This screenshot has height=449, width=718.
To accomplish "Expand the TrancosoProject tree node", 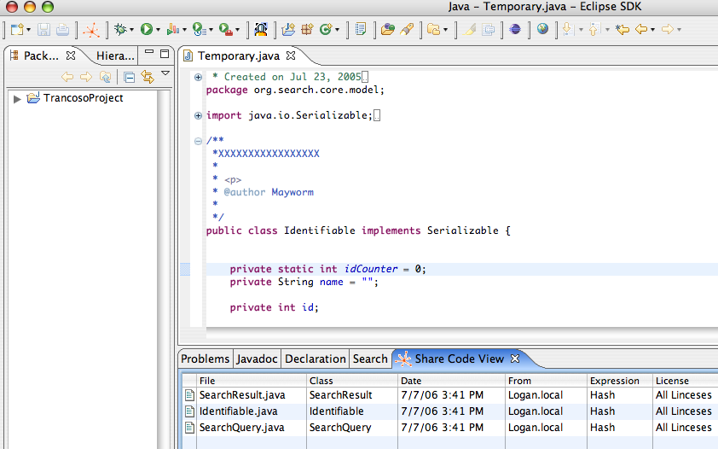I will [x=17, y=98].
